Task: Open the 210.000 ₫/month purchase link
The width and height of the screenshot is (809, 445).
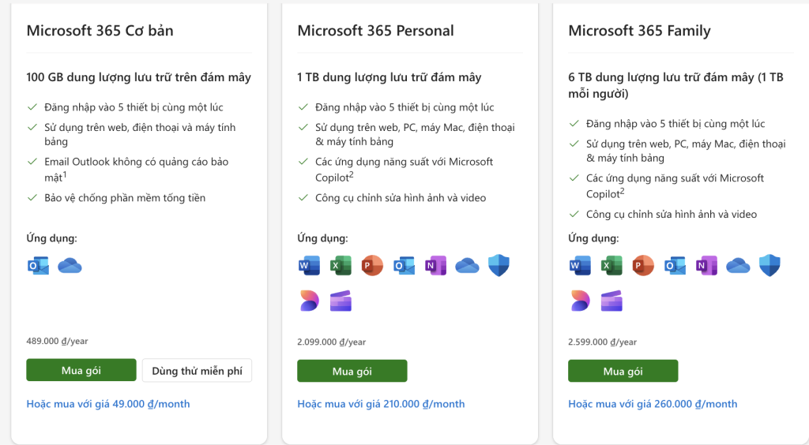Action: pos(382,404)
